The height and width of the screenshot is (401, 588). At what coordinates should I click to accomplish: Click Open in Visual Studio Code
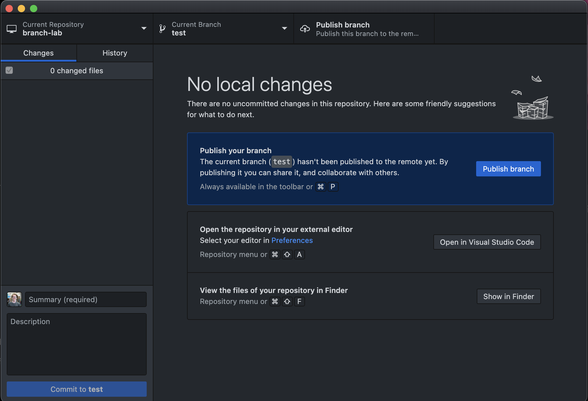click(487, 242)
